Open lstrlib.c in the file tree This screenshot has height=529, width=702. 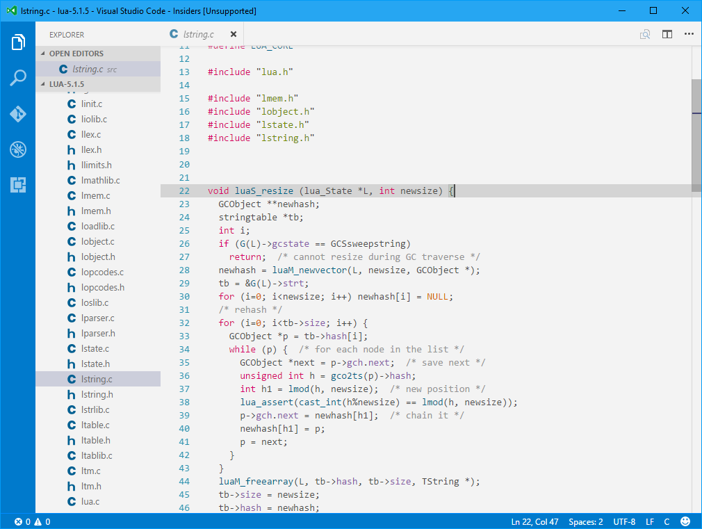click(98, 409)
